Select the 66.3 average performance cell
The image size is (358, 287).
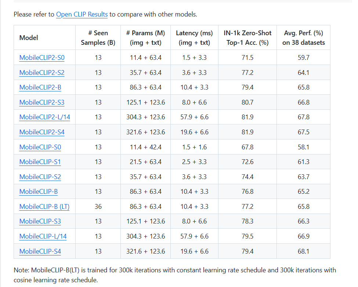click(303, 221)
